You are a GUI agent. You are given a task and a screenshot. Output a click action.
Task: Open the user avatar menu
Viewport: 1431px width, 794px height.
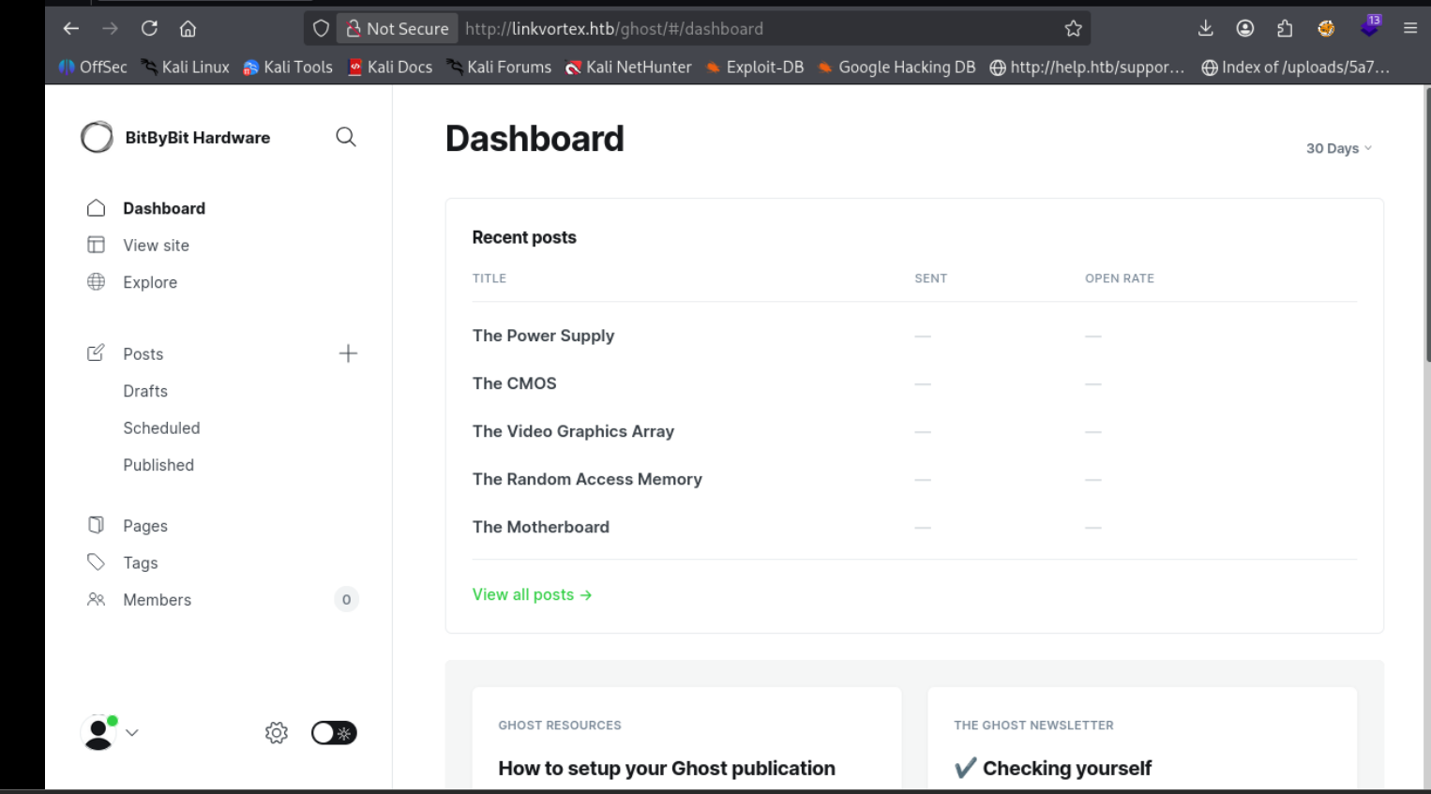click(x=109, y=732)
